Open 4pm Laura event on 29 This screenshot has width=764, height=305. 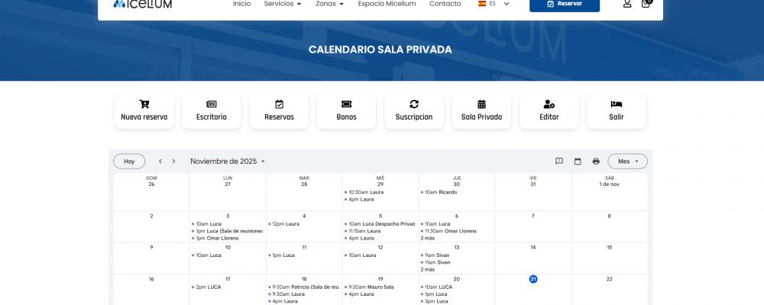(x=359, y=200)
